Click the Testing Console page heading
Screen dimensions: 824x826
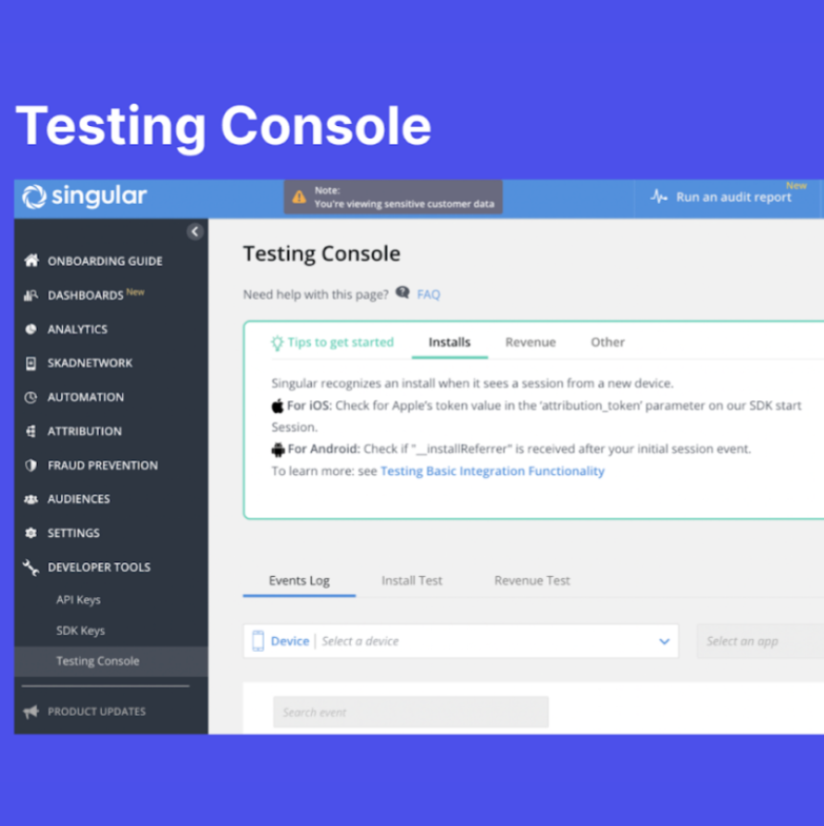point(321,254)
